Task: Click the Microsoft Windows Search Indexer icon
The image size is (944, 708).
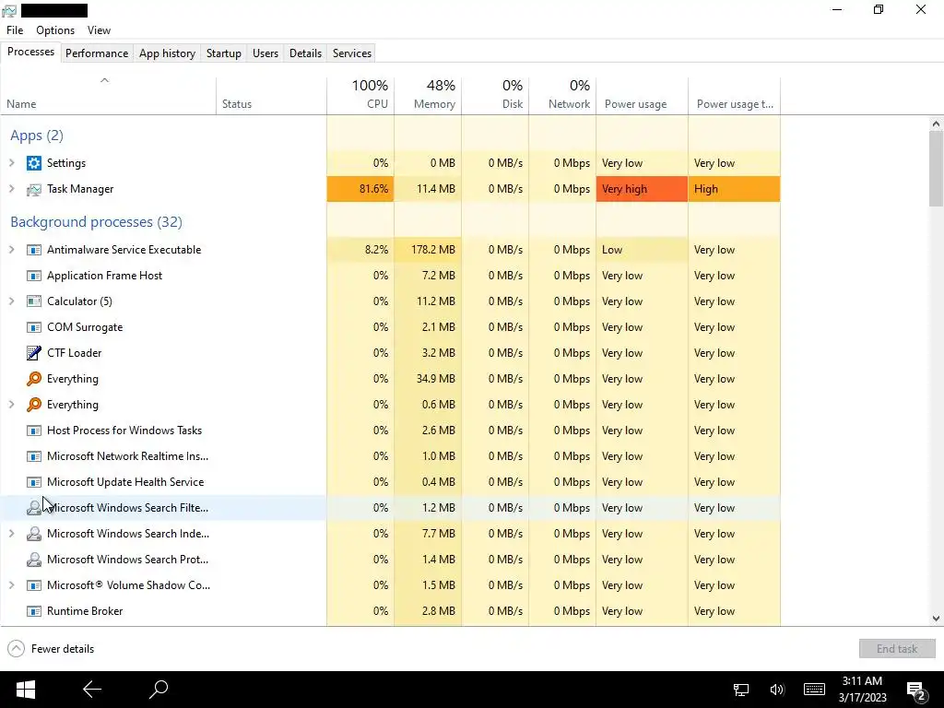Action: [34, 534]
